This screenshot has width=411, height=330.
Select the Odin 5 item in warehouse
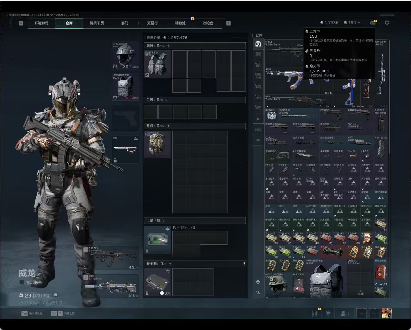(x=354, y=156)
